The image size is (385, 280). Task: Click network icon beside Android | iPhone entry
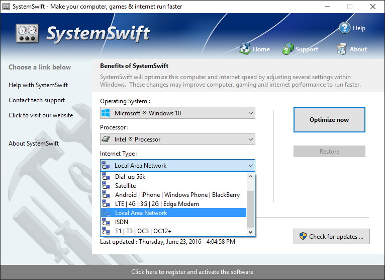pos(106,194)
